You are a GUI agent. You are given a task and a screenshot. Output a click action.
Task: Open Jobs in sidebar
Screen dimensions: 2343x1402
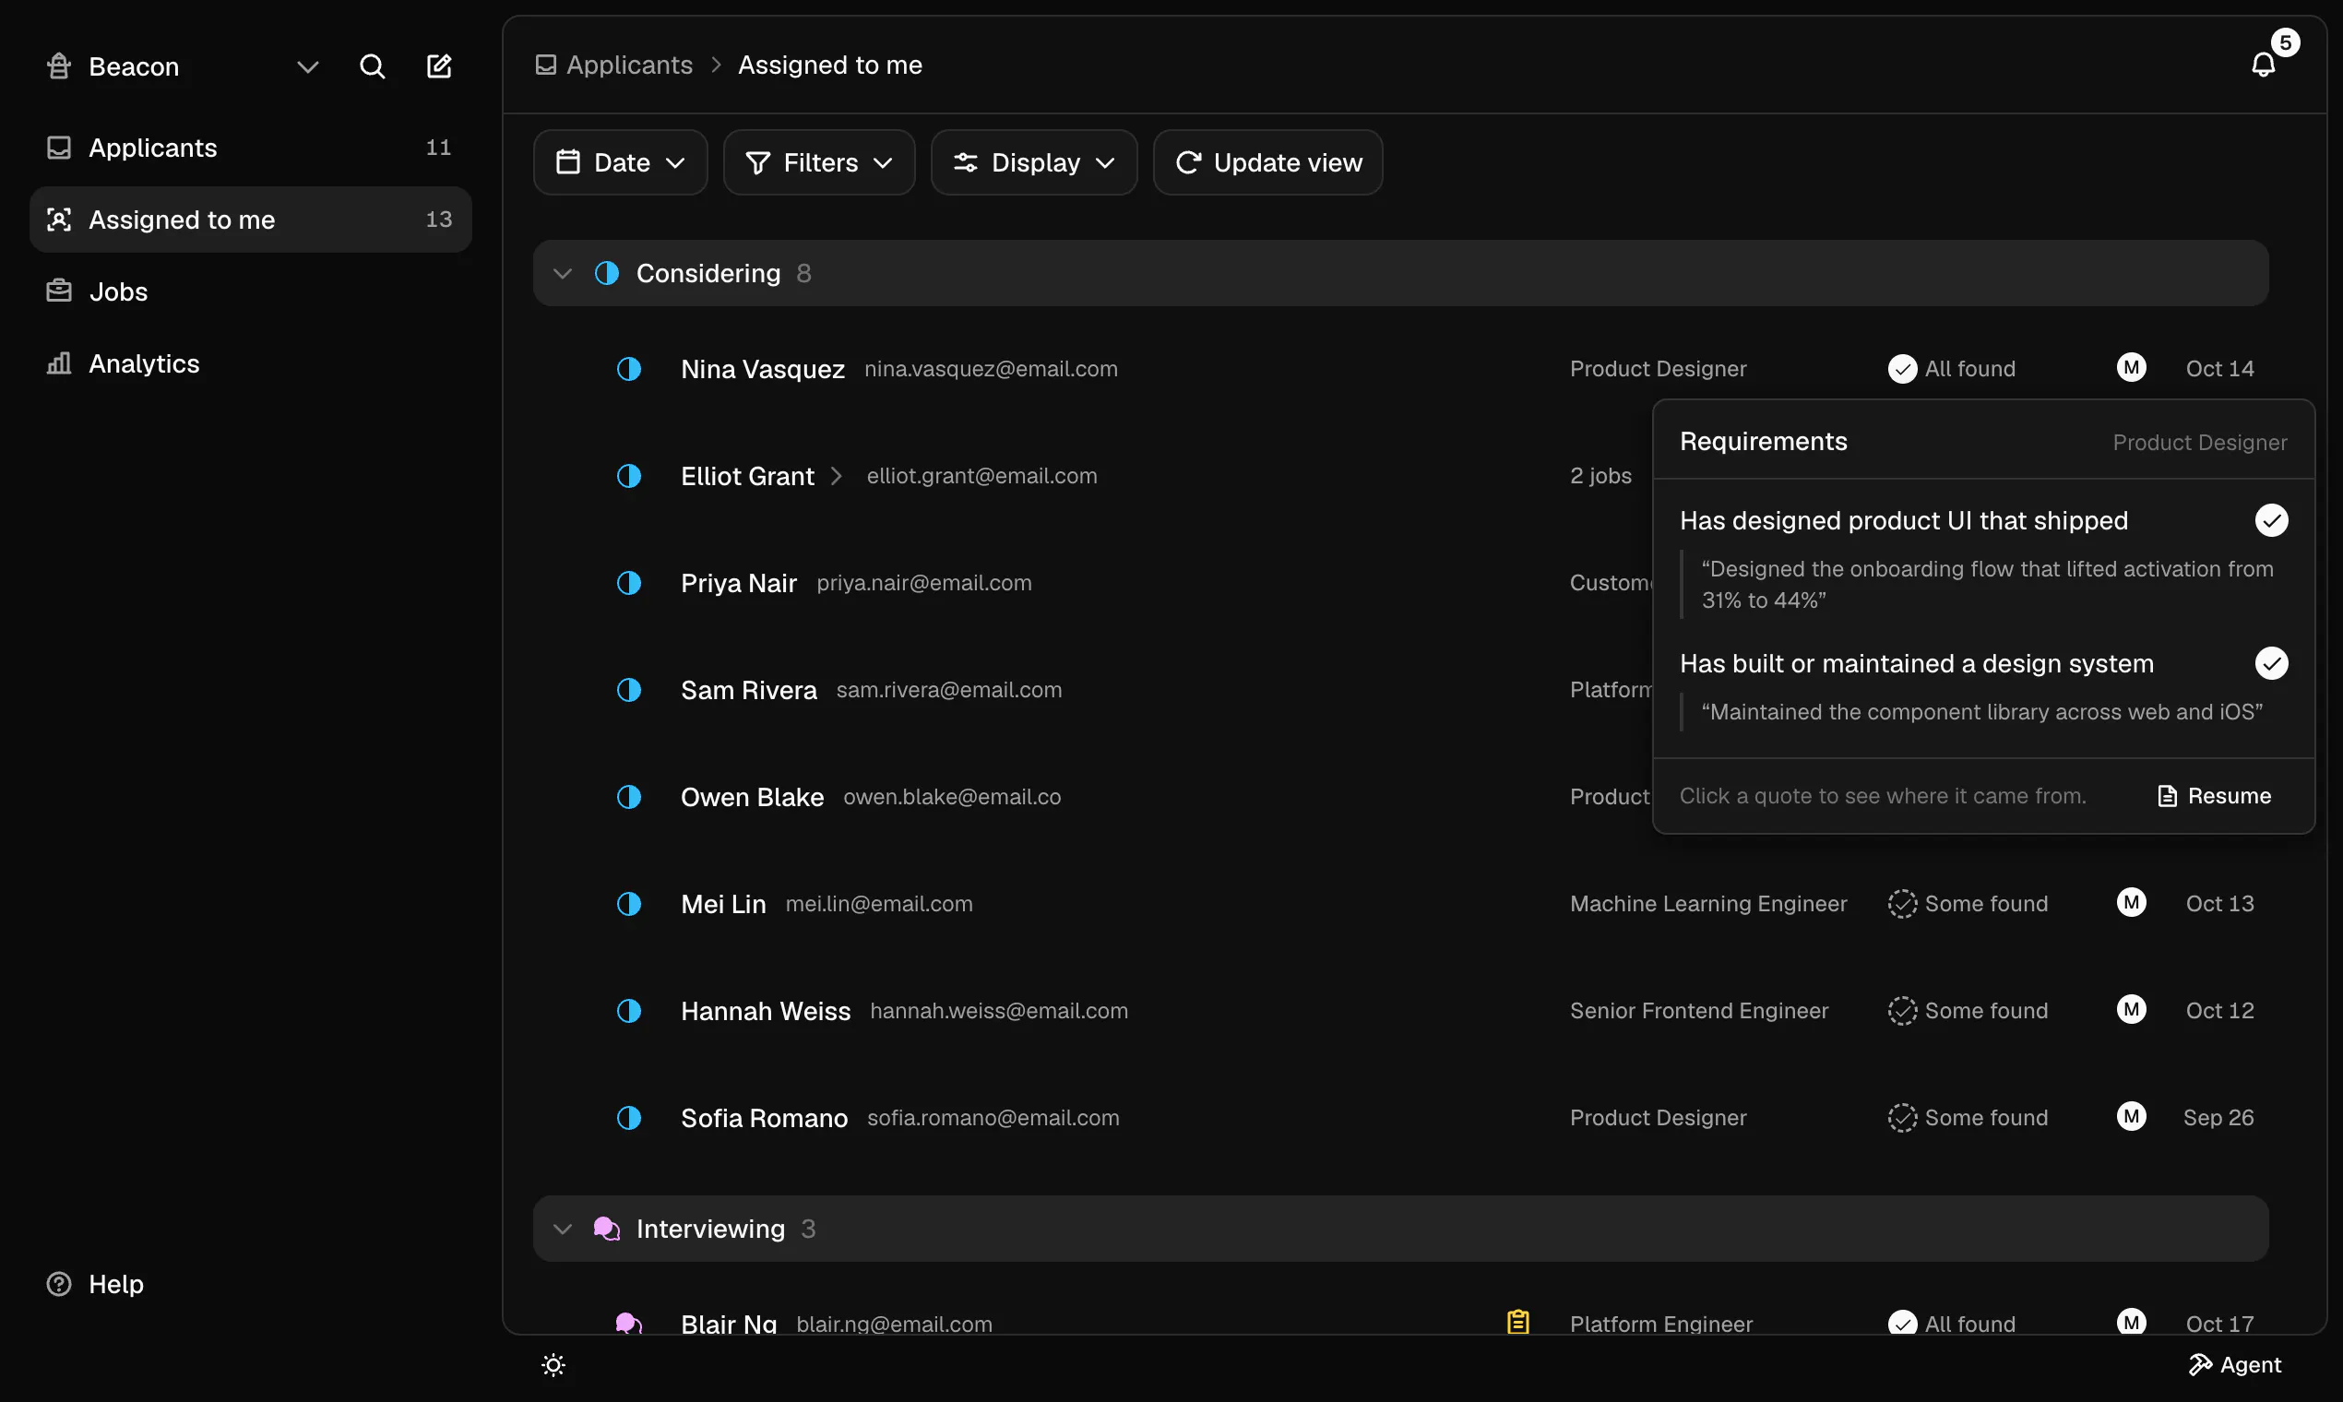(x=250, y=291)
